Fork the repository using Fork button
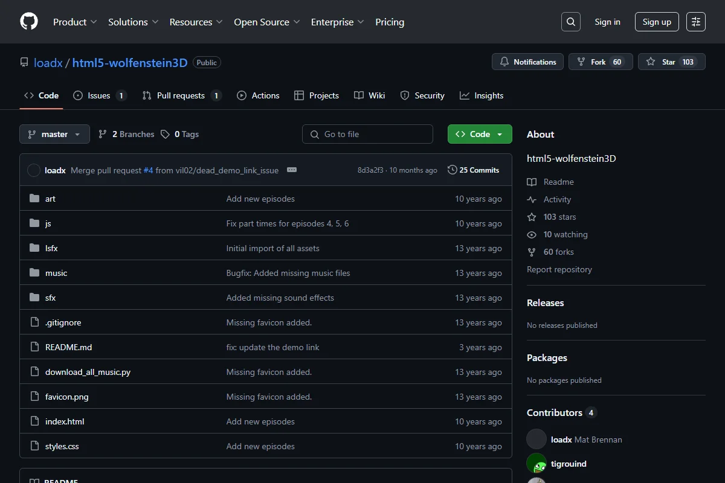725x483 pixels. coord(601,62)
